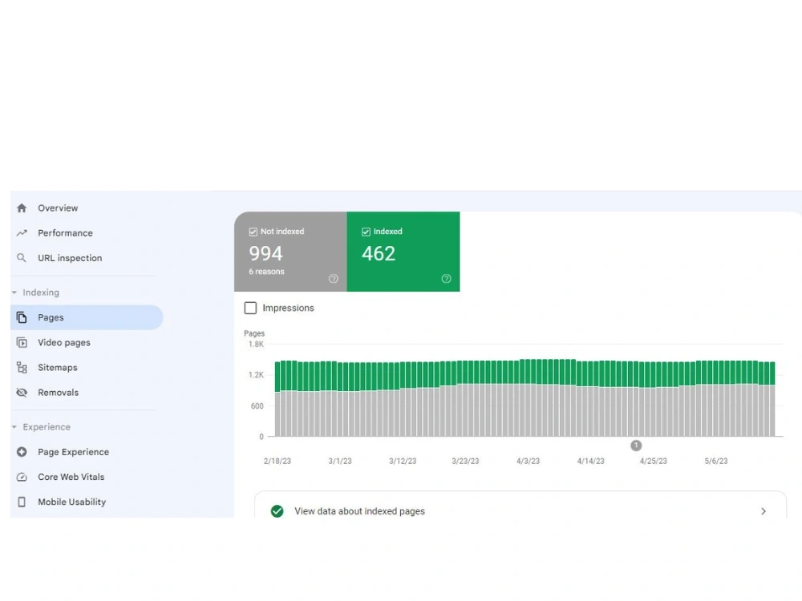Collapse the Experience section
The image size is (802, 601).
coord(14,427)
